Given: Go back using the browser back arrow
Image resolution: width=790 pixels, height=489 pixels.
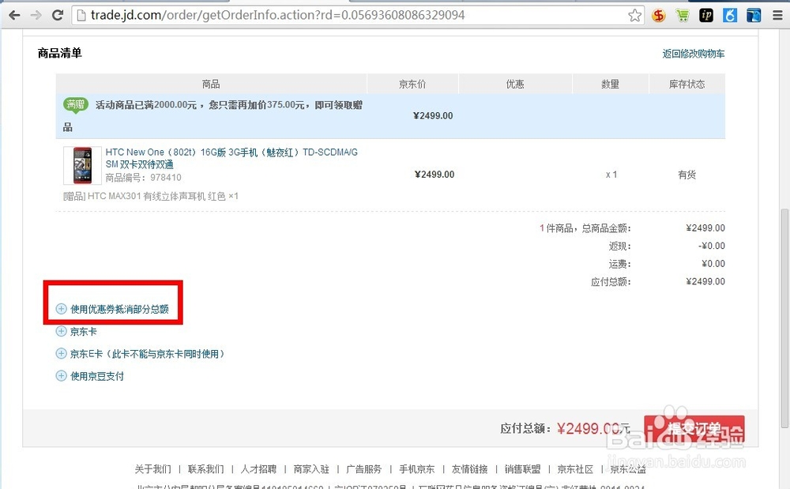Looking at the screenshot, I should (x=16, y=14).
